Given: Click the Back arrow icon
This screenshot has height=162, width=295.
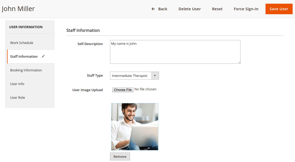Looking at the screenshot, I should click(x=153, y=9).
